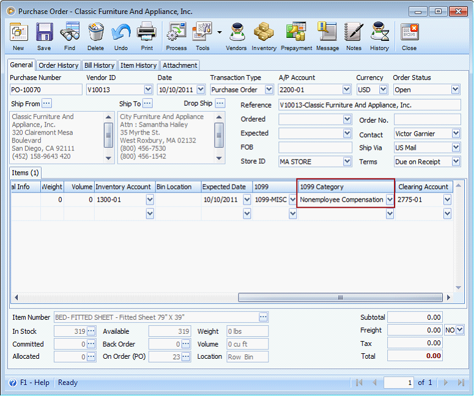
Task: Expand the Tools dropdown arrow
Action: click(220, 32)
